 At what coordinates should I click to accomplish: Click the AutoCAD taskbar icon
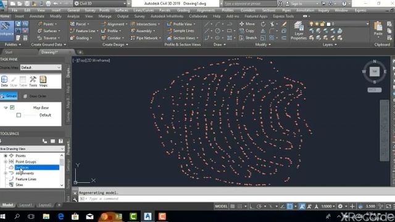[x=148, y=216]
